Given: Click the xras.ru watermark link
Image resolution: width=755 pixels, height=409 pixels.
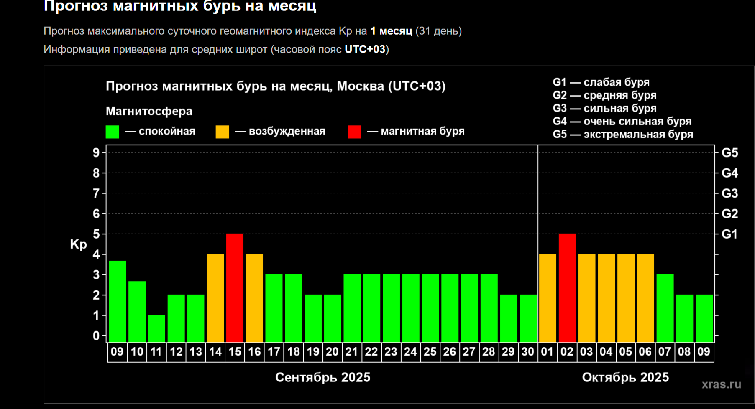Looking at the screenshot, I should click(721, 384).
